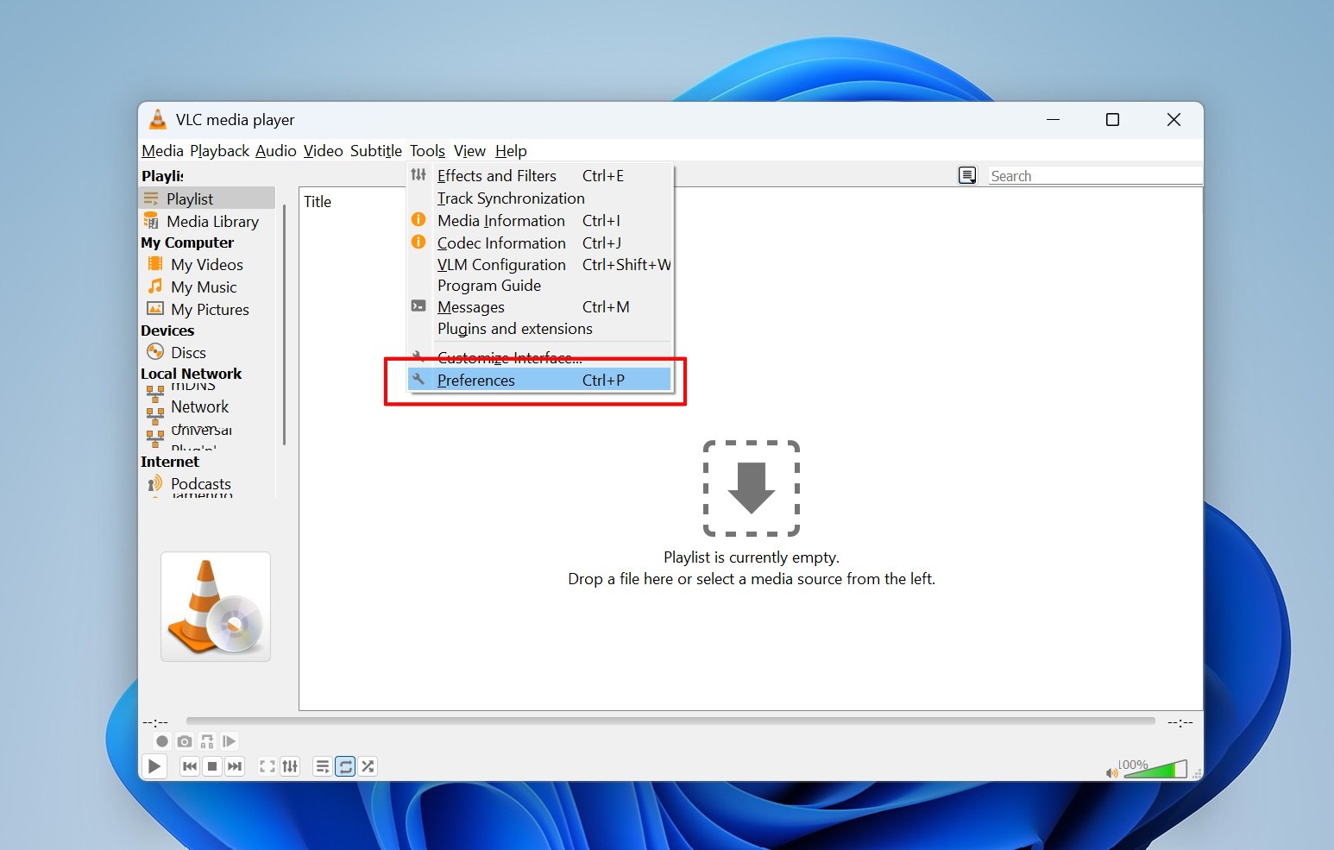Click the Next media button
Screen dimensions: 1334x850
click(235, 766)
